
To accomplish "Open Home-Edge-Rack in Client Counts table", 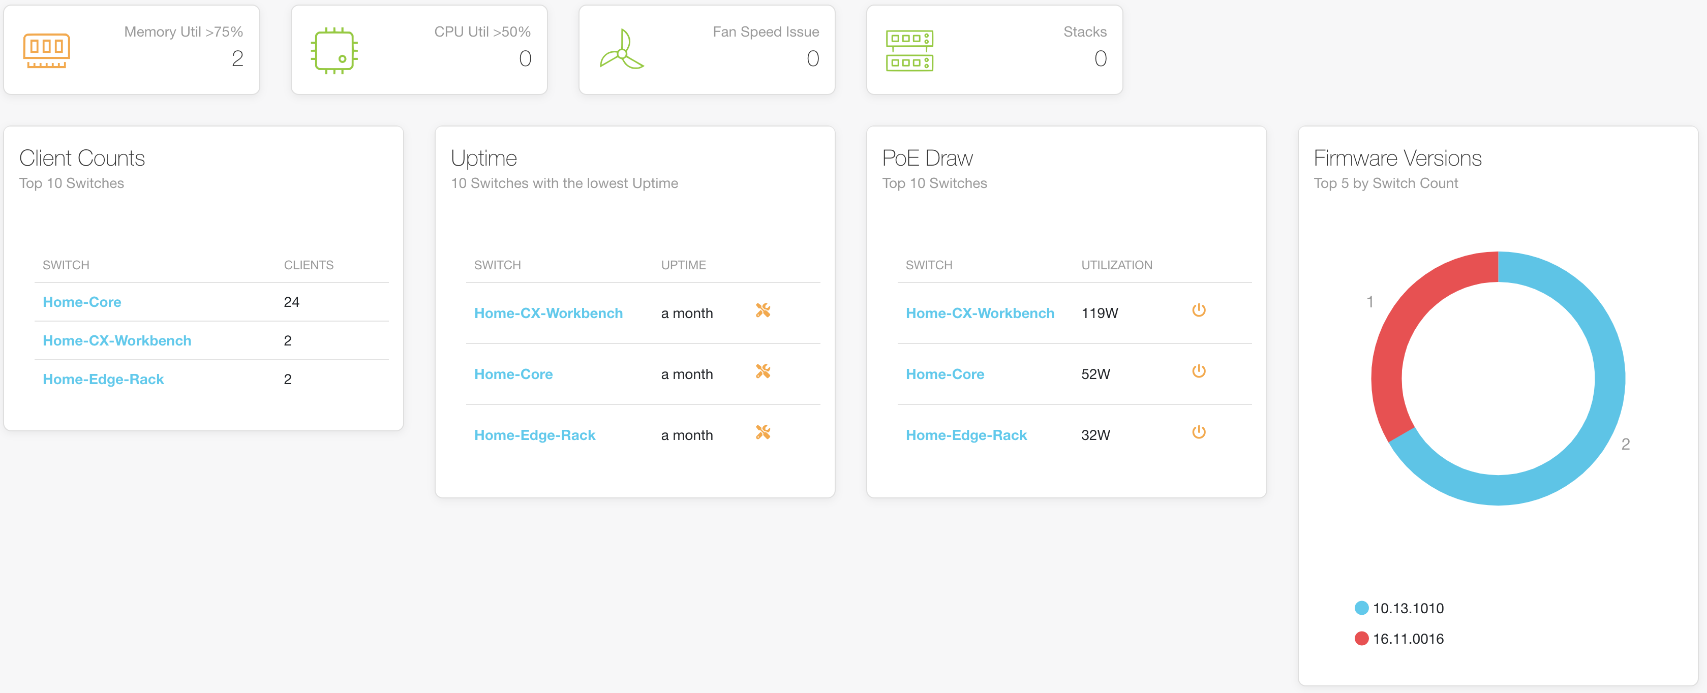I will [x=103, y=379].
